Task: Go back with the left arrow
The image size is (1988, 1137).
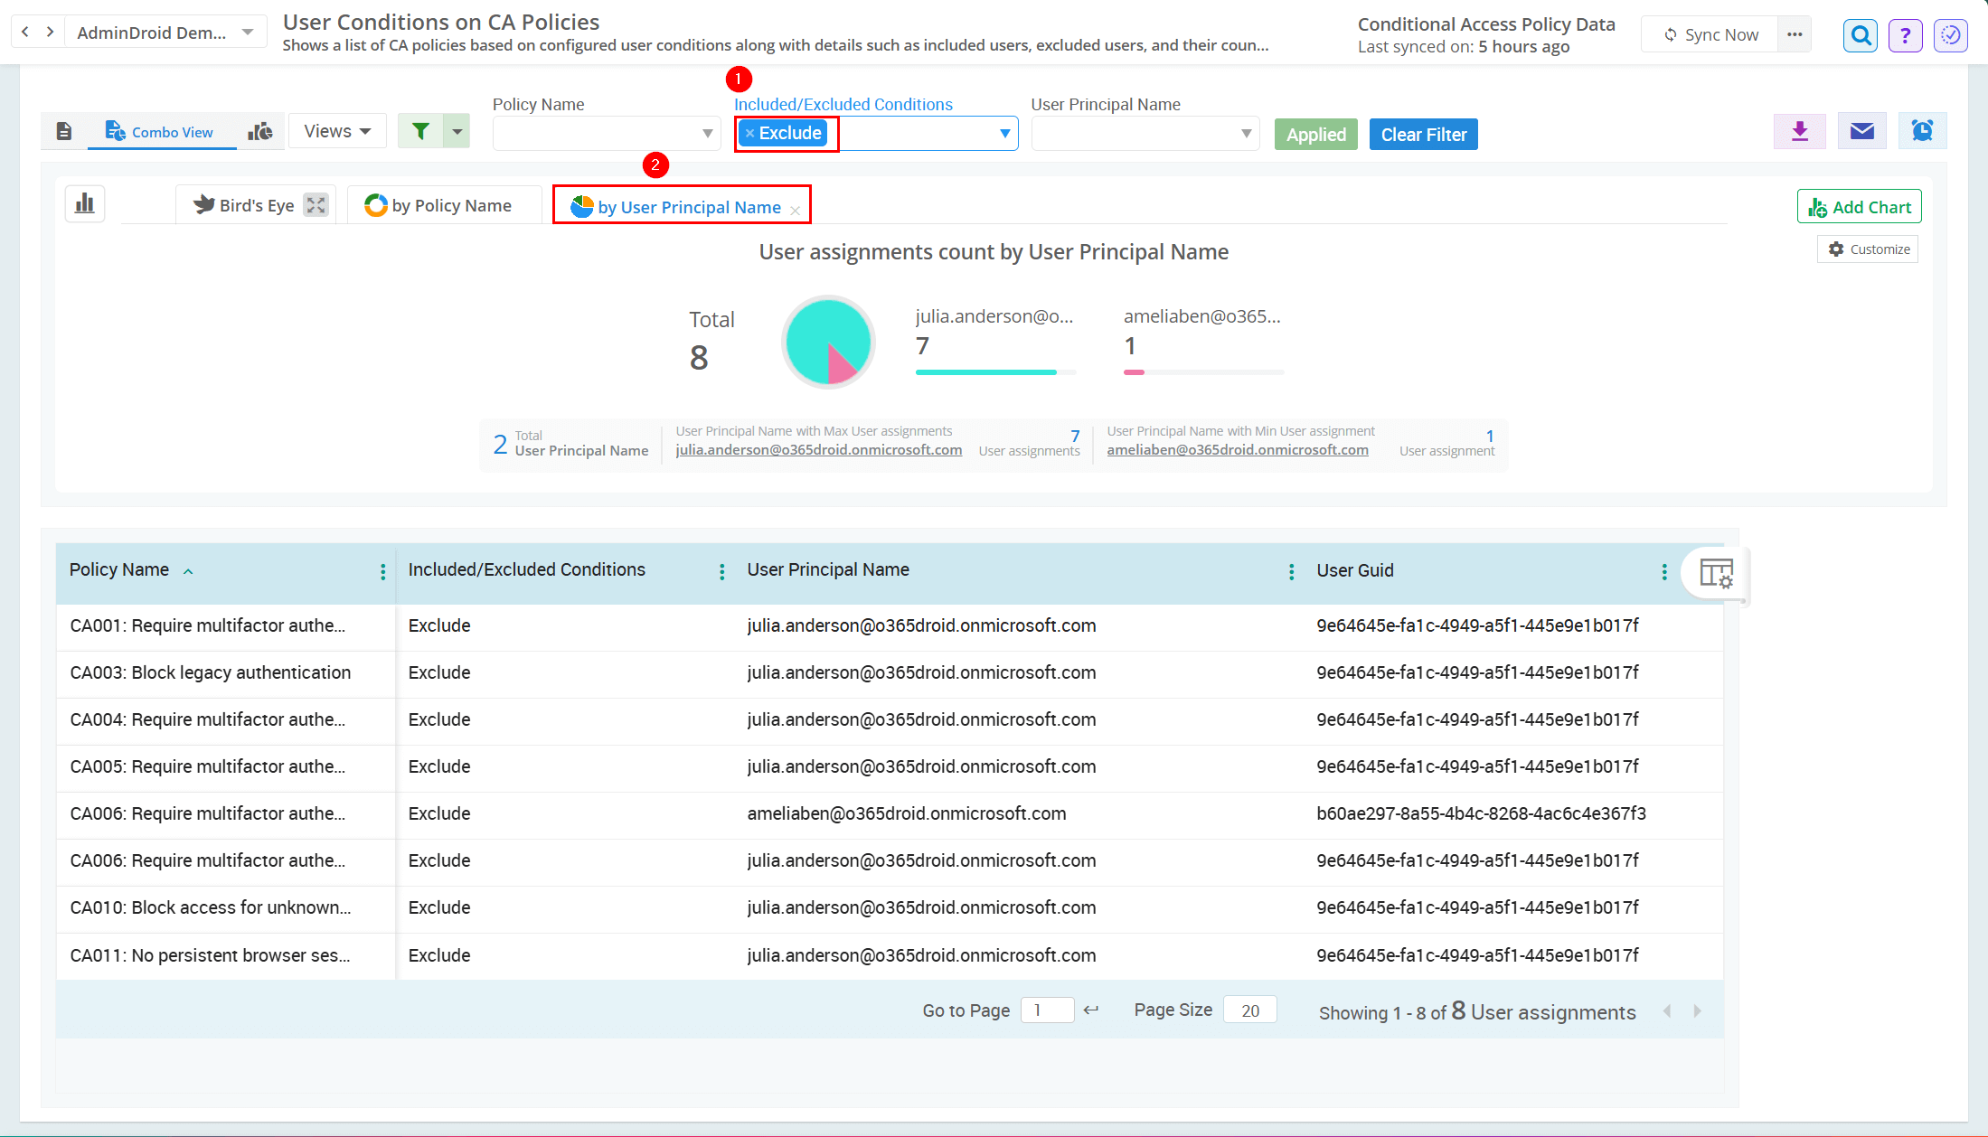Action: (25, 33)
